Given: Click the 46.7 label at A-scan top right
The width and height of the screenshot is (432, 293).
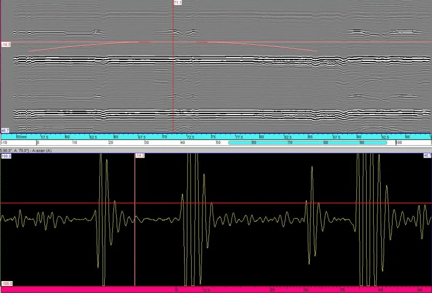Looking at the screenshot, I should click(x=427, y=155).
